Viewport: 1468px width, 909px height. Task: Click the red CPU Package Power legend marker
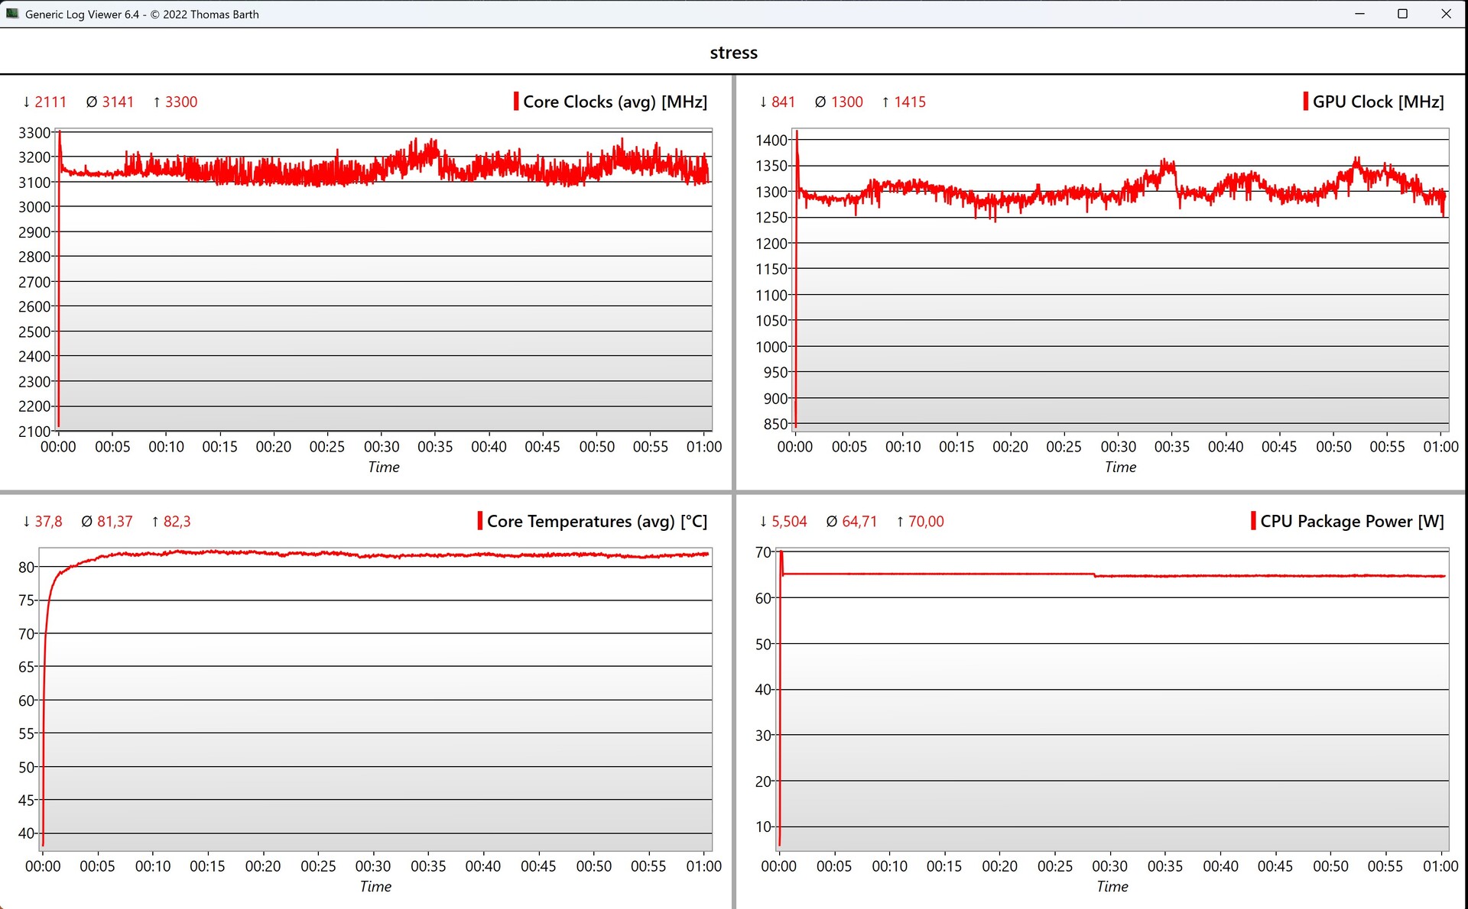(1253, 521)
